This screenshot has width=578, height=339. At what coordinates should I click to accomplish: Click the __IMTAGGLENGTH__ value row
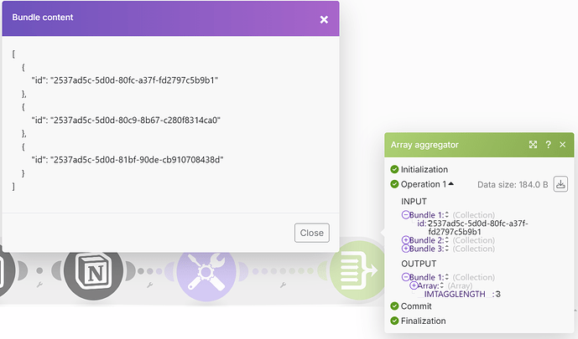(460, 294)
